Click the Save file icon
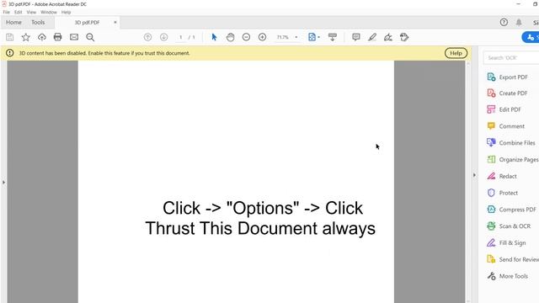This screenshot has width=539, height=303. point(9,37)
